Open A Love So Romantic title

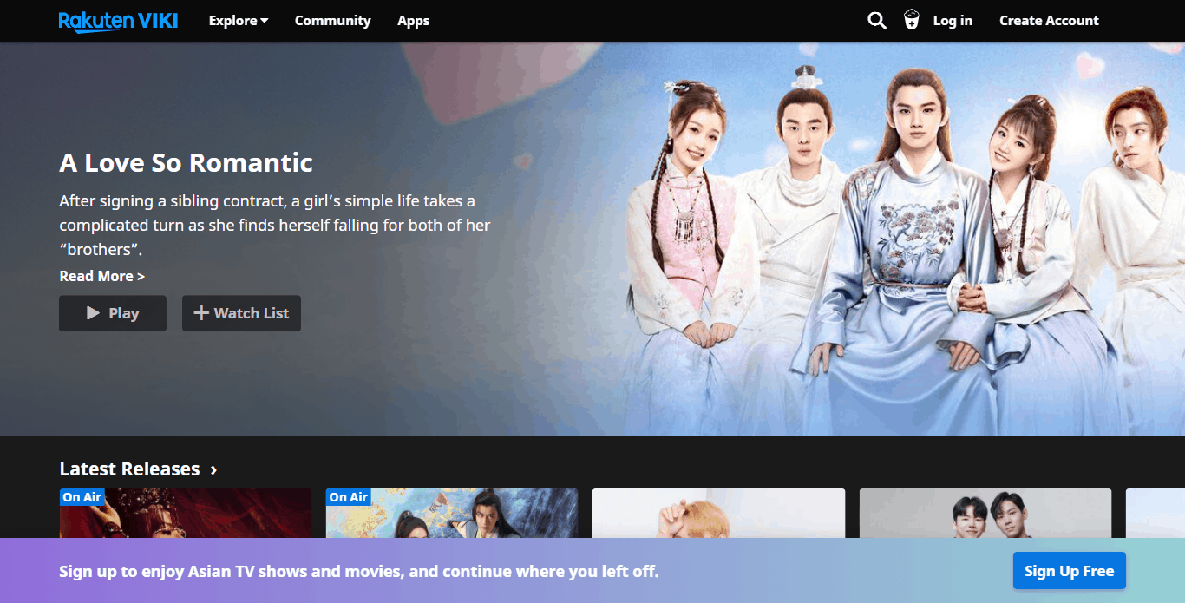click(x=186, y=162)
